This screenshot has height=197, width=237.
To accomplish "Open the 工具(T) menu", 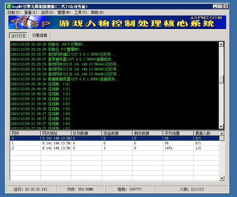I will 81,12.
